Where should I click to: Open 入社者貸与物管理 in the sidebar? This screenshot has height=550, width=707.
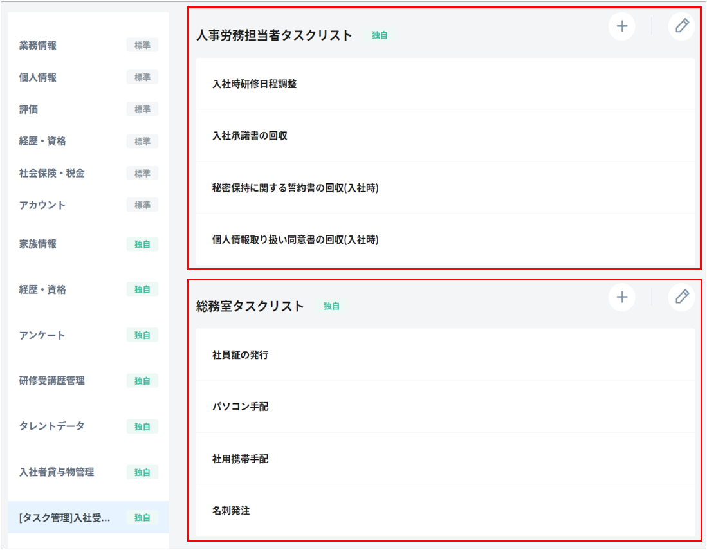pos(57,472)
